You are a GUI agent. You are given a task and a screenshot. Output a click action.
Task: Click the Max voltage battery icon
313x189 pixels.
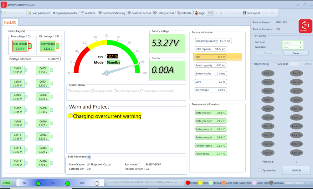click(22, 46)
